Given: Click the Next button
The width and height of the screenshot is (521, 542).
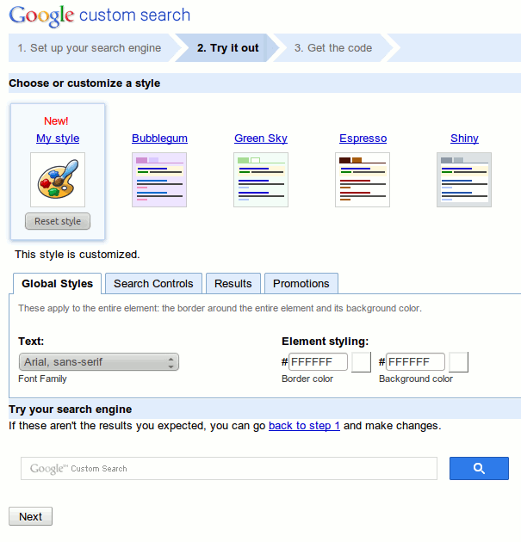Looking at the screenshot, I should tap(30, 516).
